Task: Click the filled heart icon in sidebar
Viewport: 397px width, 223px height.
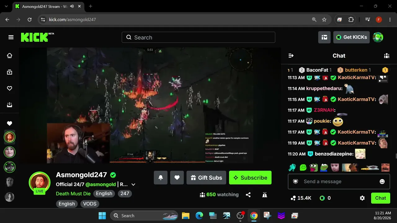Action: [x=10, y=124]
